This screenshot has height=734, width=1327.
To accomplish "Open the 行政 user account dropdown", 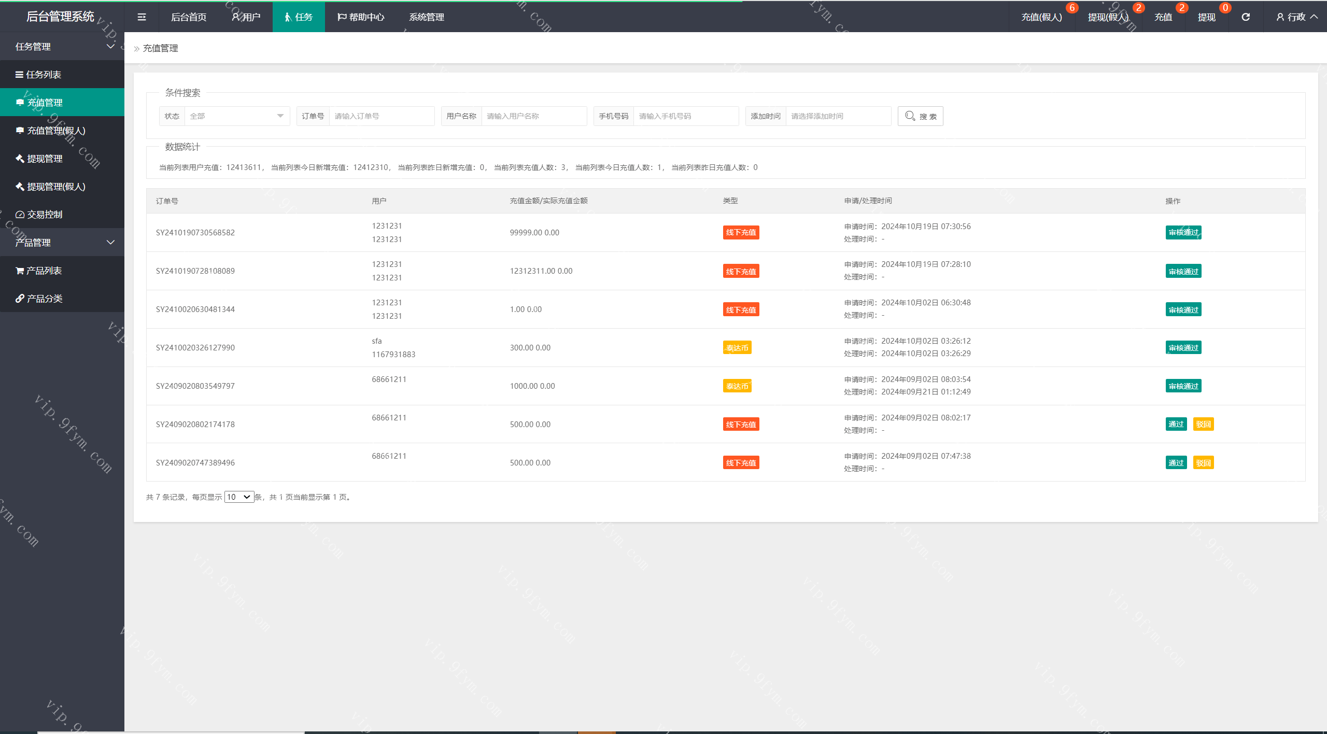I will pyautogui.click(x=1296, y=17).
